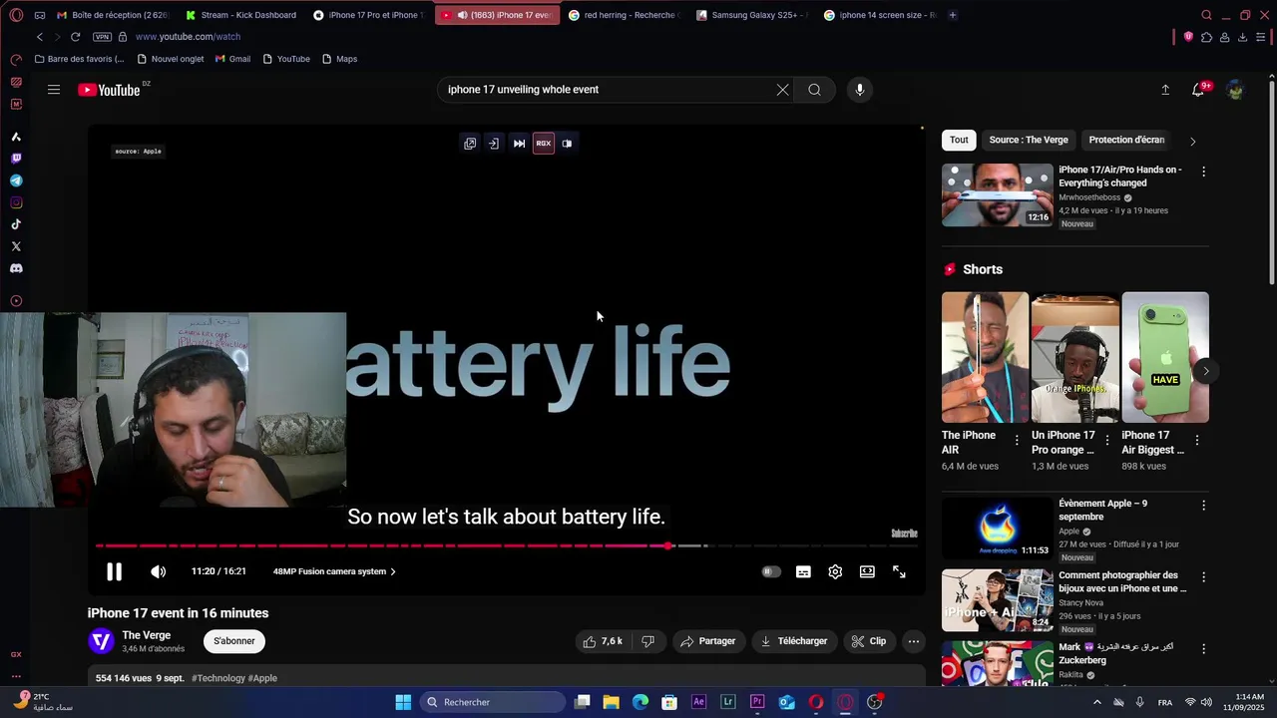This screenshot has width=1277, height=718.
Task: Open options for Évènement Apple video
Action: coord(1203,506)
